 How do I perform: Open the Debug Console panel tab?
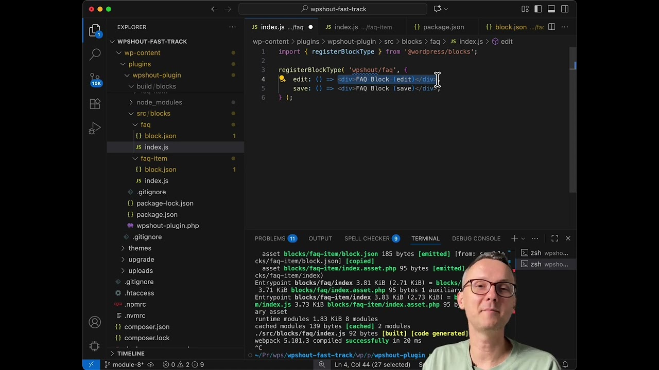(x=476, y=238)
